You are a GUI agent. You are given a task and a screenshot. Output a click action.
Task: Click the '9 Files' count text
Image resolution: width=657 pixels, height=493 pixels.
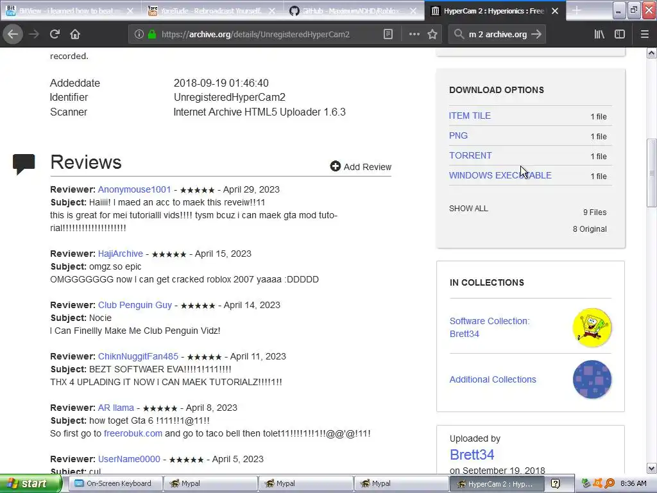coord(595,212)
